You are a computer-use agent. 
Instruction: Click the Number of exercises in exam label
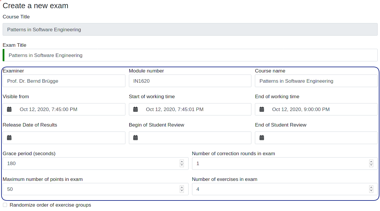(x=224, y=179)
